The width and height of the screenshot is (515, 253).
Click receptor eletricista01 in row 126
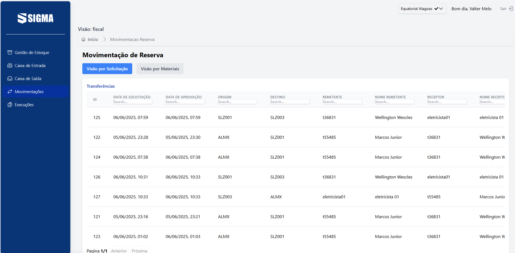pyautogui.click(x=439, y=177)
